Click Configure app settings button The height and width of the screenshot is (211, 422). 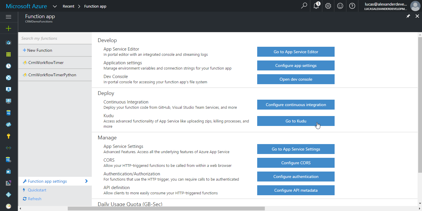click(296, 65)
